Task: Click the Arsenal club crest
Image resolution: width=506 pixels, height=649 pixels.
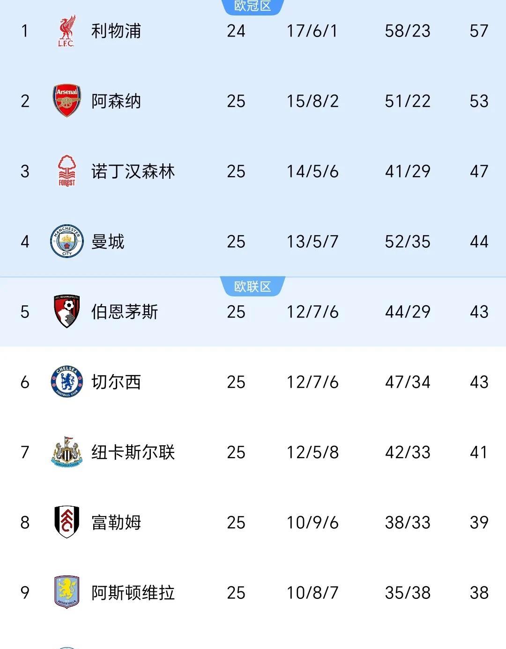Action: (67, 101)
